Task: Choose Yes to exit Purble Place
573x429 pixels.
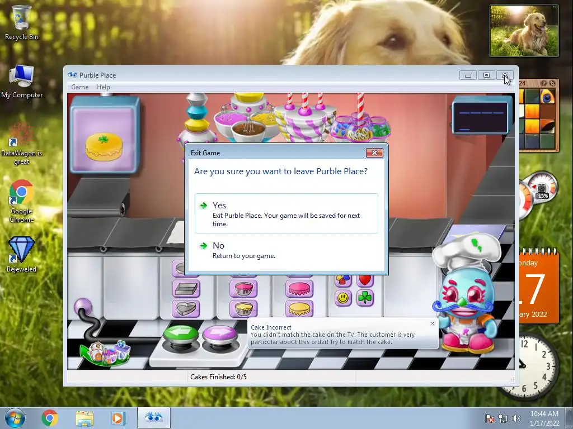Action: pyautogui.click(x=286, y=213)
